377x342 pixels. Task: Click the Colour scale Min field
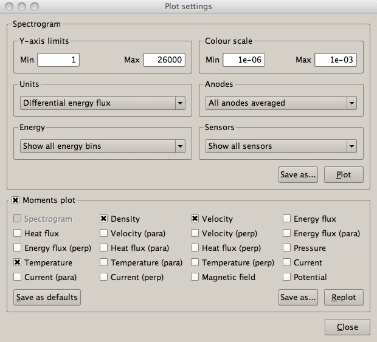[244, 60]
